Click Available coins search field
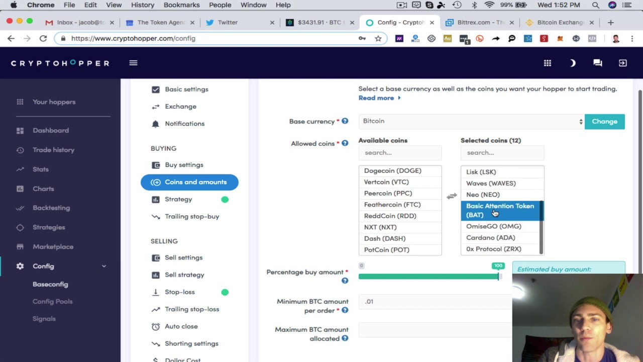The height and width of the screenshot is (362, 643). point(400,152)
